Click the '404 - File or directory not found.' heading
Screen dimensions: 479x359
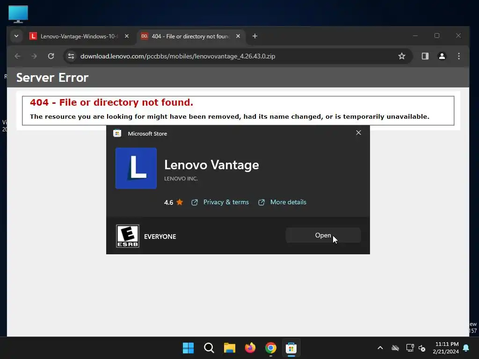[x=111, y=102]
